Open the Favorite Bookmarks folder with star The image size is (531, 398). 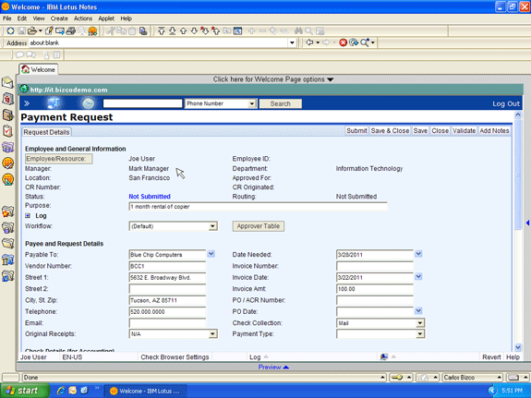tap(7, 211)
